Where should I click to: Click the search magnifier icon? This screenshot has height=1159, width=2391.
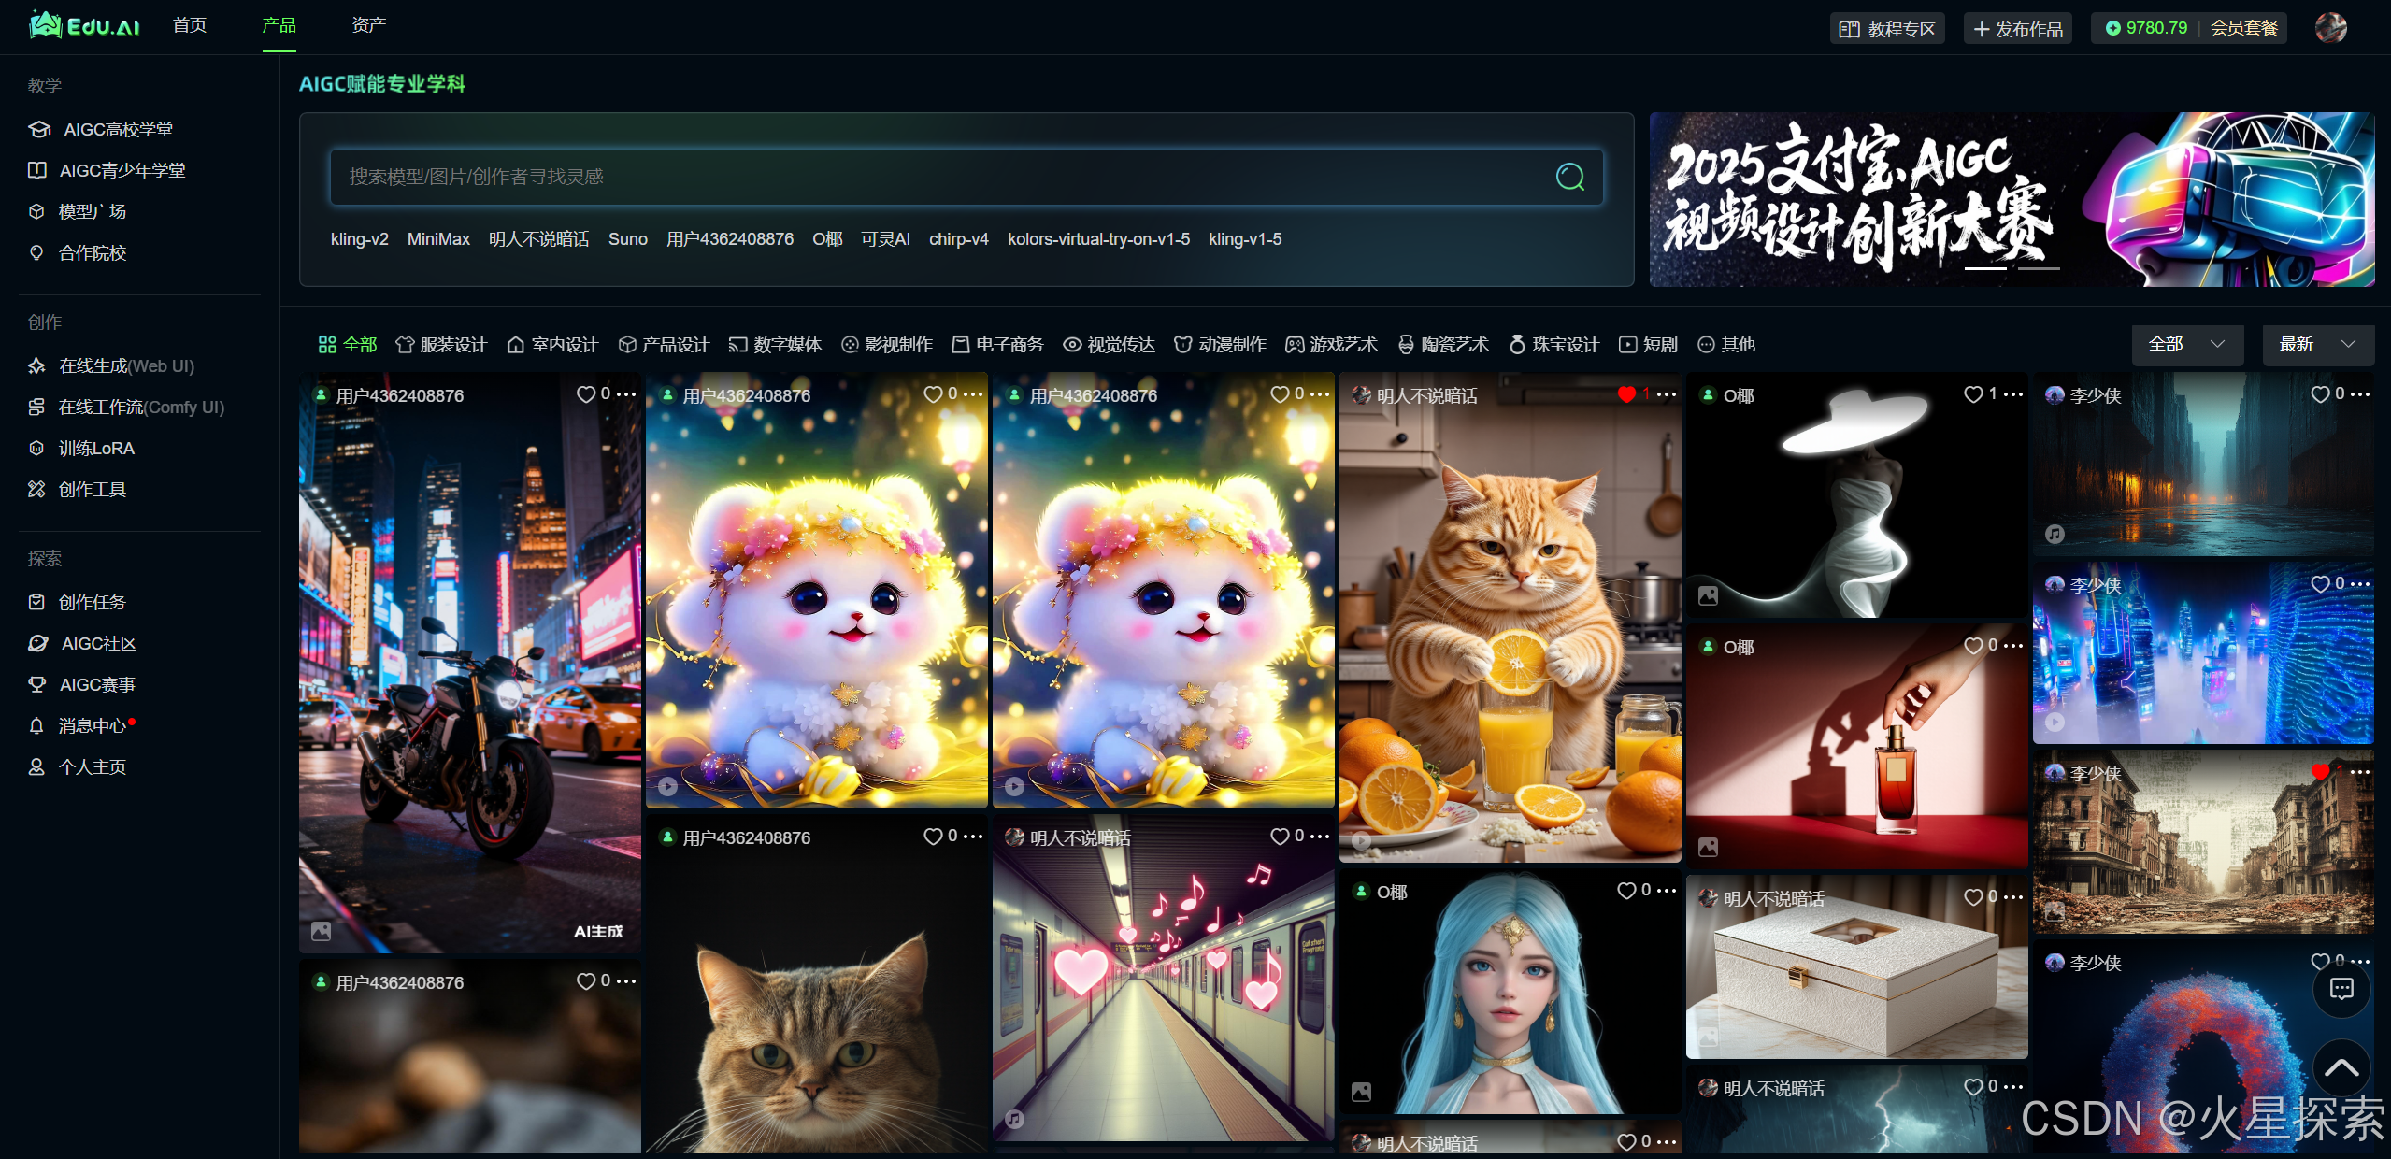1569,177
